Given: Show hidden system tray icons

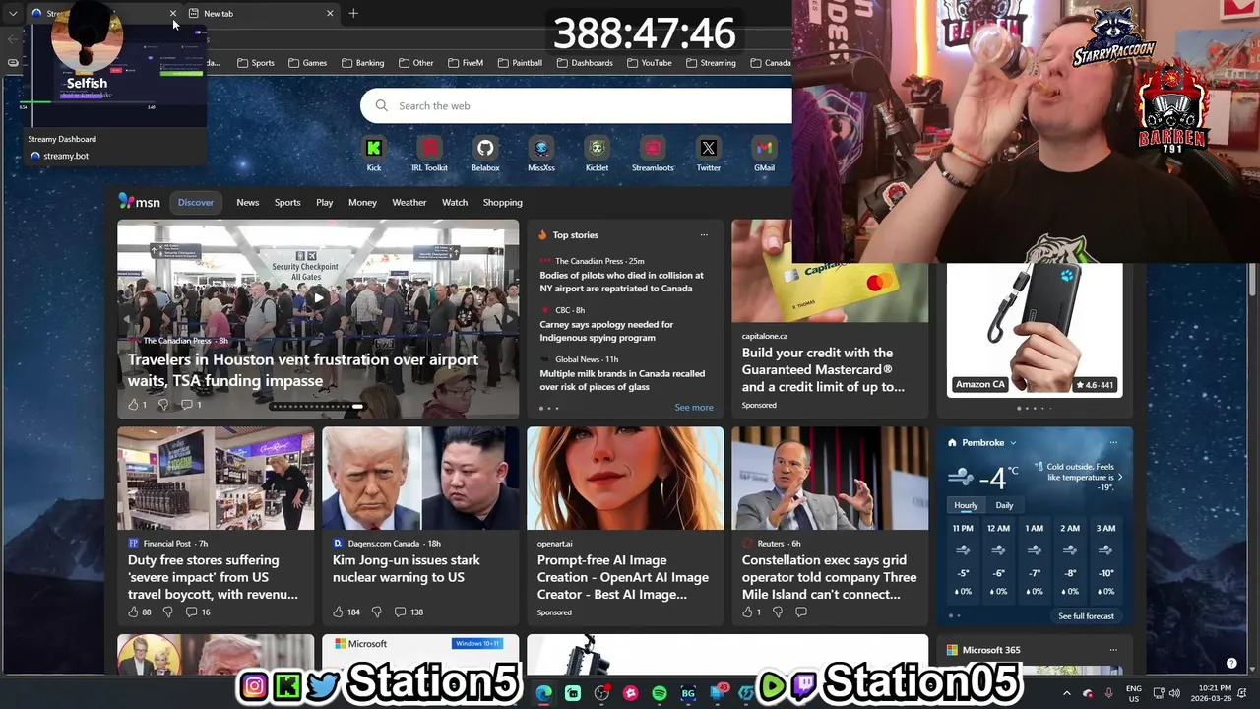Looking at the screenshot, I should click(x=1066, y=693).
